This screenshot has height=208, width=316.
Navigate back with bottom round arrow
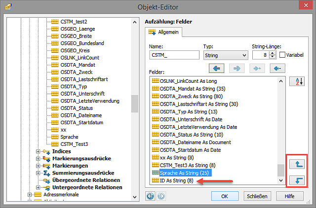click(150, 196)
